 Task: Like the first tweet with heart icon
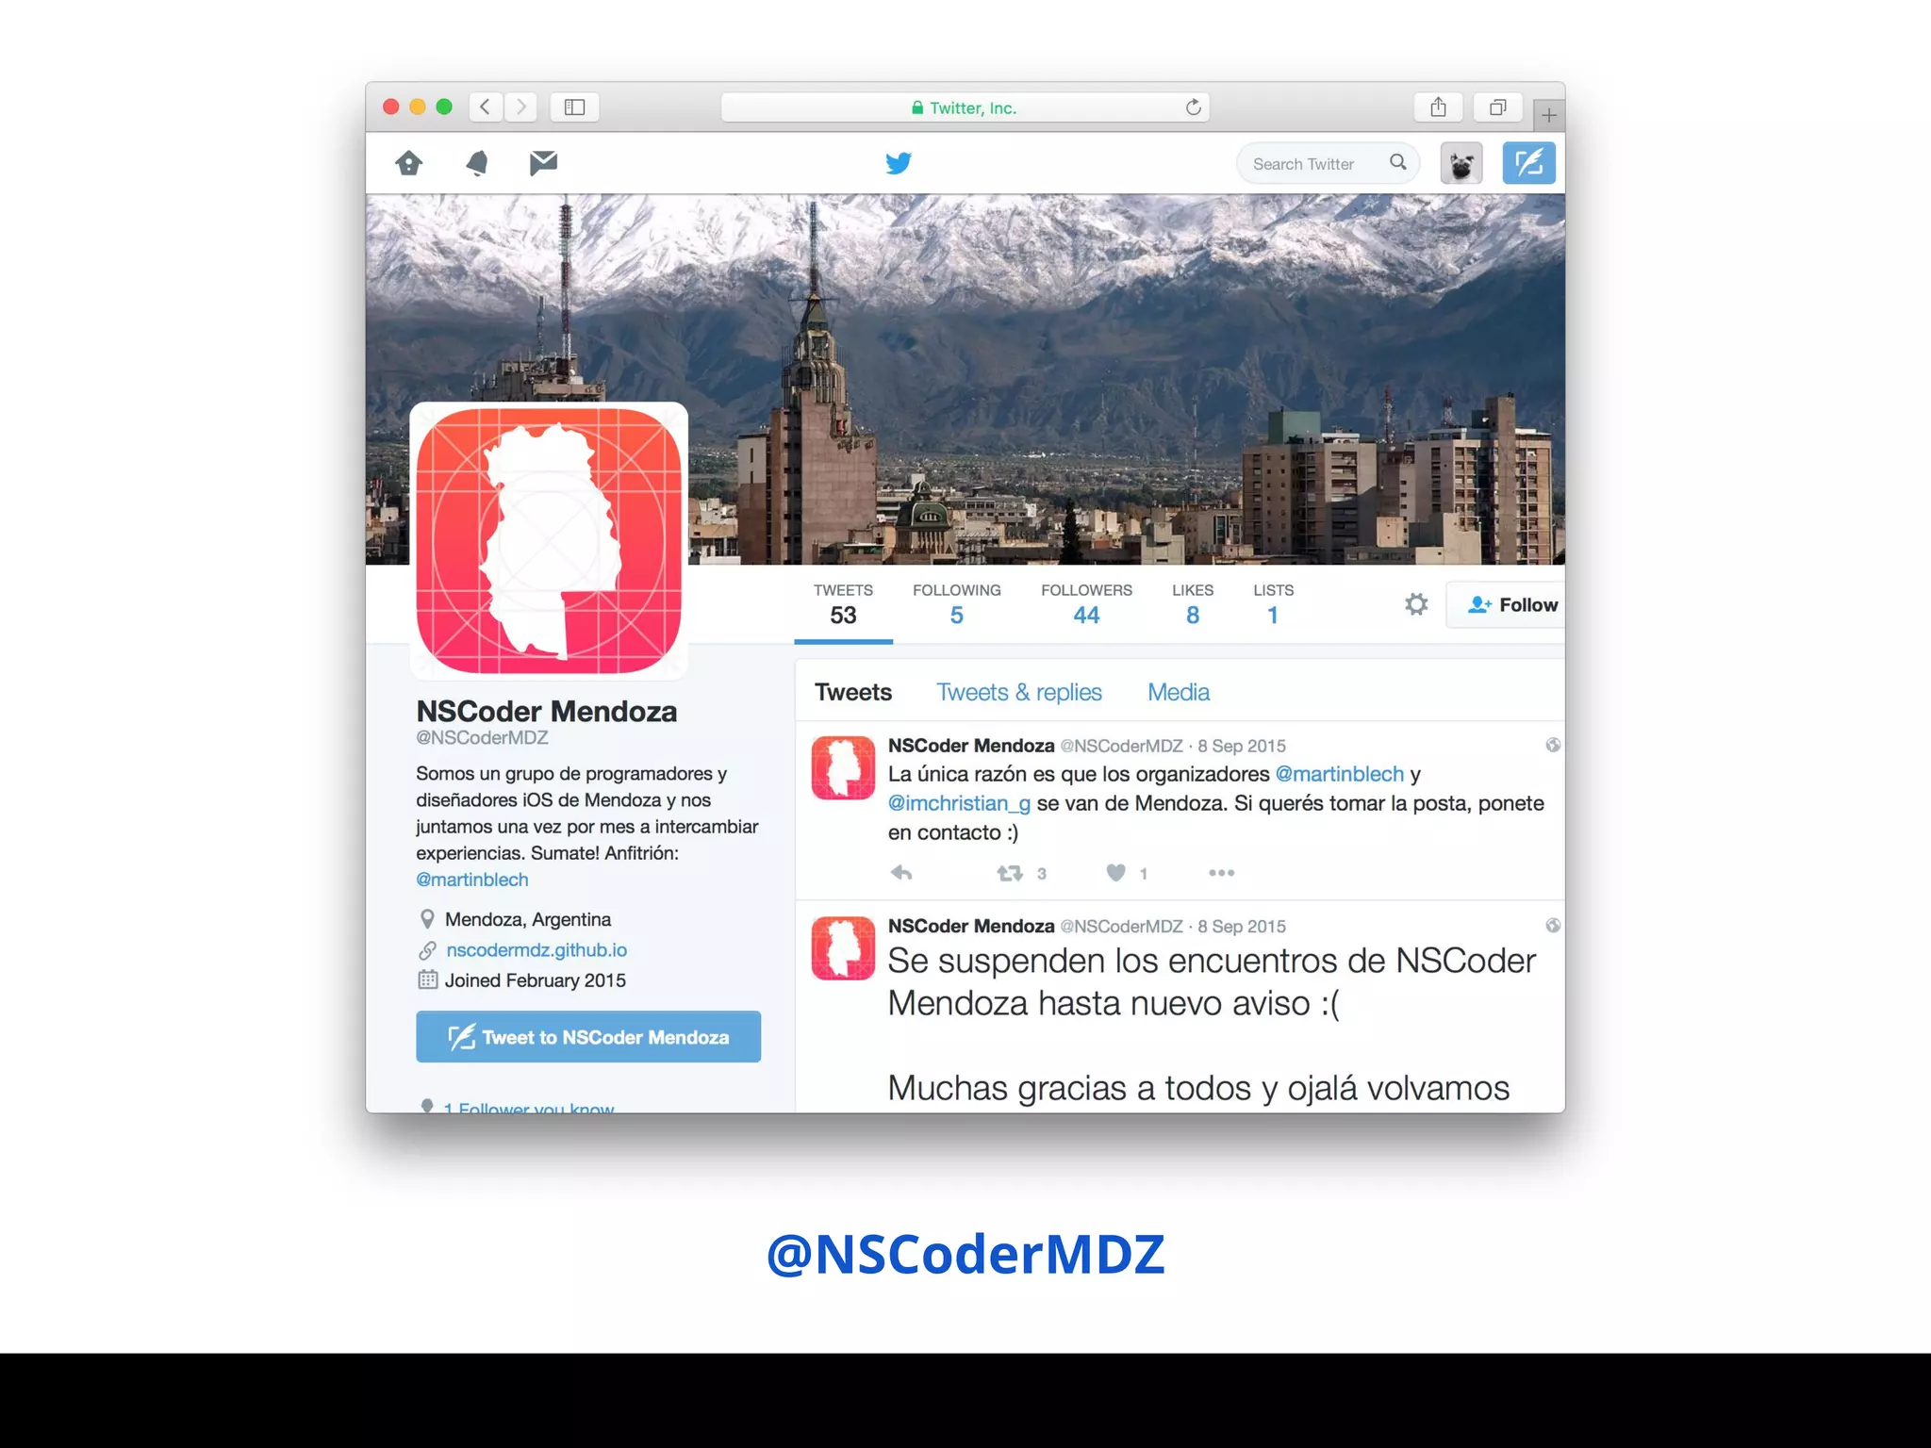pos(1115,873)
